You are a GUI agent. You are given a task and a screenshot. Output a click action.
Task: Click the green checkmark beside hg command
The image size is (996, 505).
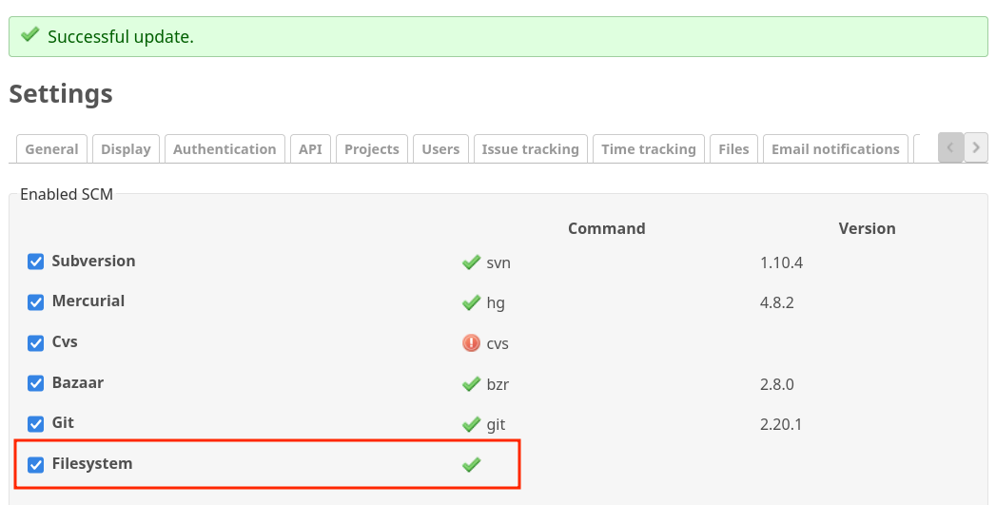471,303
